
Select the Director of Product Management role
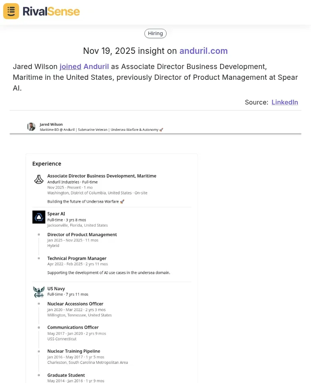point(82,235)
